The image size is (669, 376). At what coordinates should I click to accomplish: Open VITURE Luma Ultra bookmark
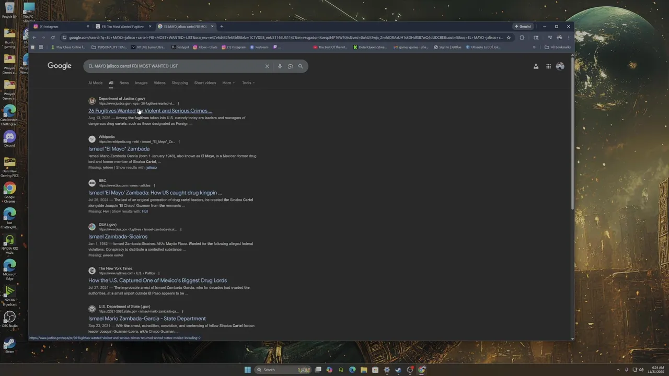pyautogui.click(x=148, y=47)
